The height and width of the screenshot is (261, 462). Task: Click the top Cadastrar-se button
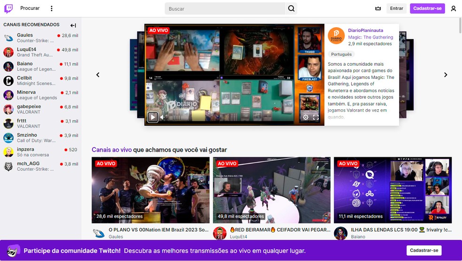point(427,8)
